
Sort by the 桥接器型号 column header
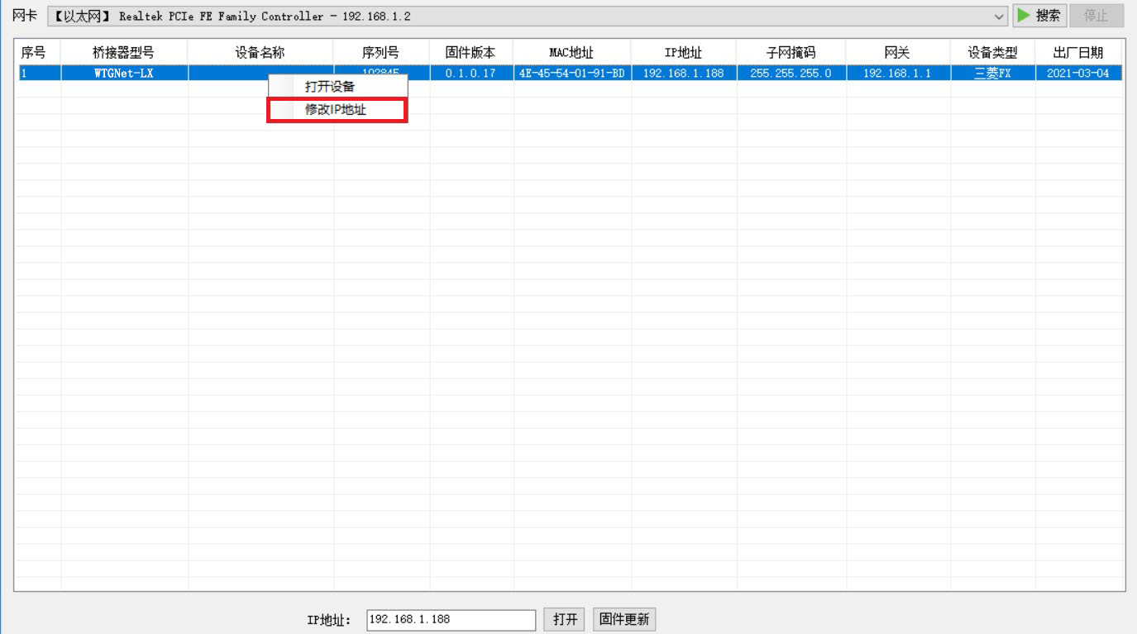pyautogui.click(x=124, y=52)
